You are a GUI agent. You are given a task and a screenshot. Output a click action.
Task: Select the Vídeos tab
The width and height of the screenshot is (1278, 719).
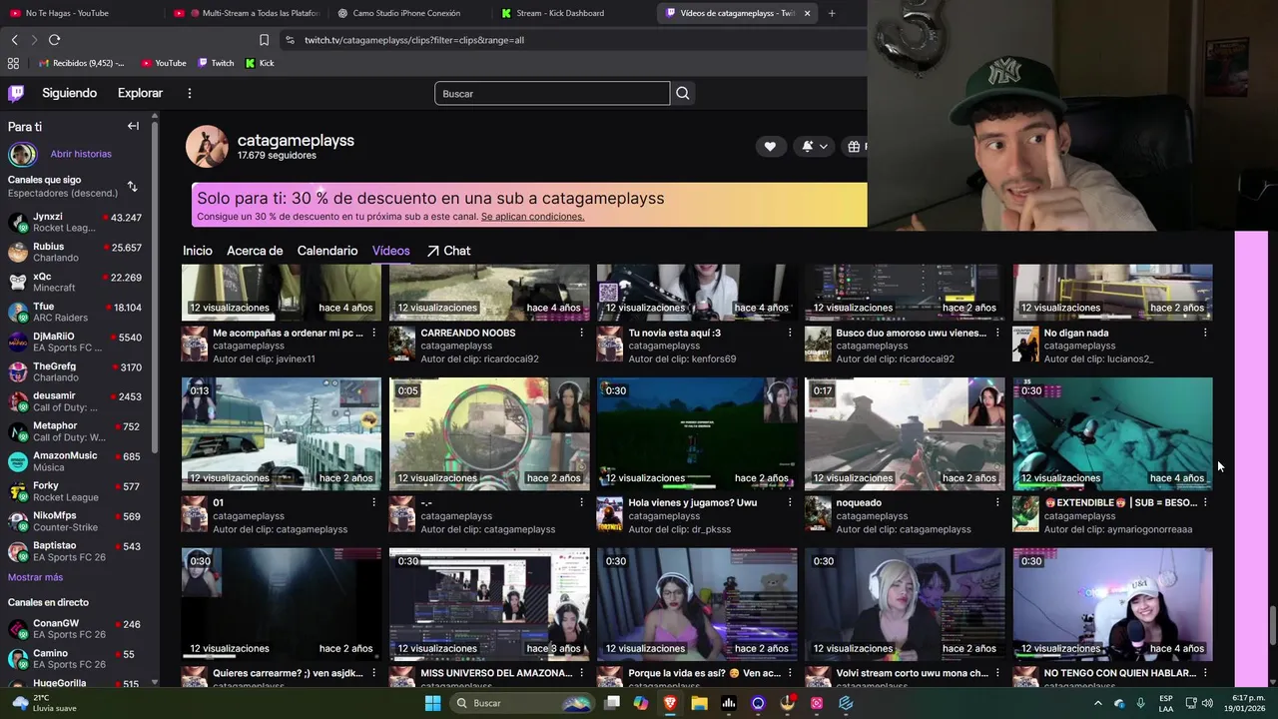pos(390,251)
